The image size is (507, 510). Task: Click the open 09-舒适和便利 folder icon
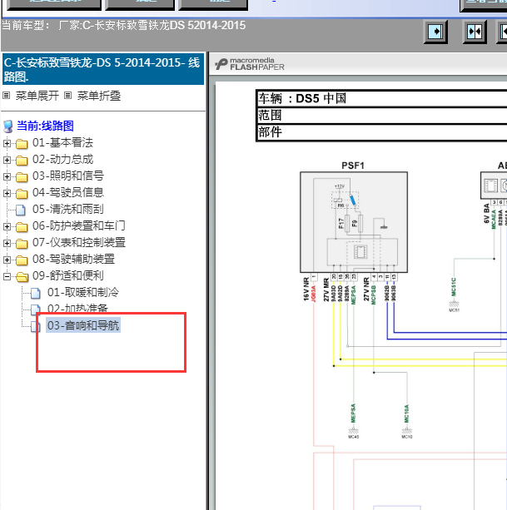[x=22, y=277]
